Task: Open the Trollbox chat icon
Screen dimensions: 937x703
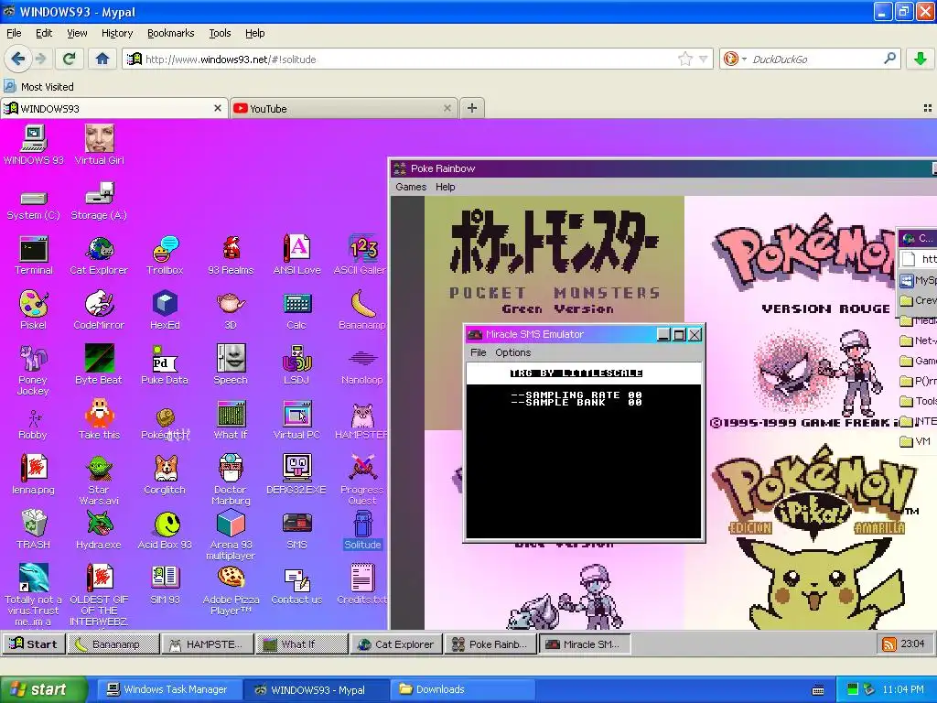Action: (x=165, y=256)
